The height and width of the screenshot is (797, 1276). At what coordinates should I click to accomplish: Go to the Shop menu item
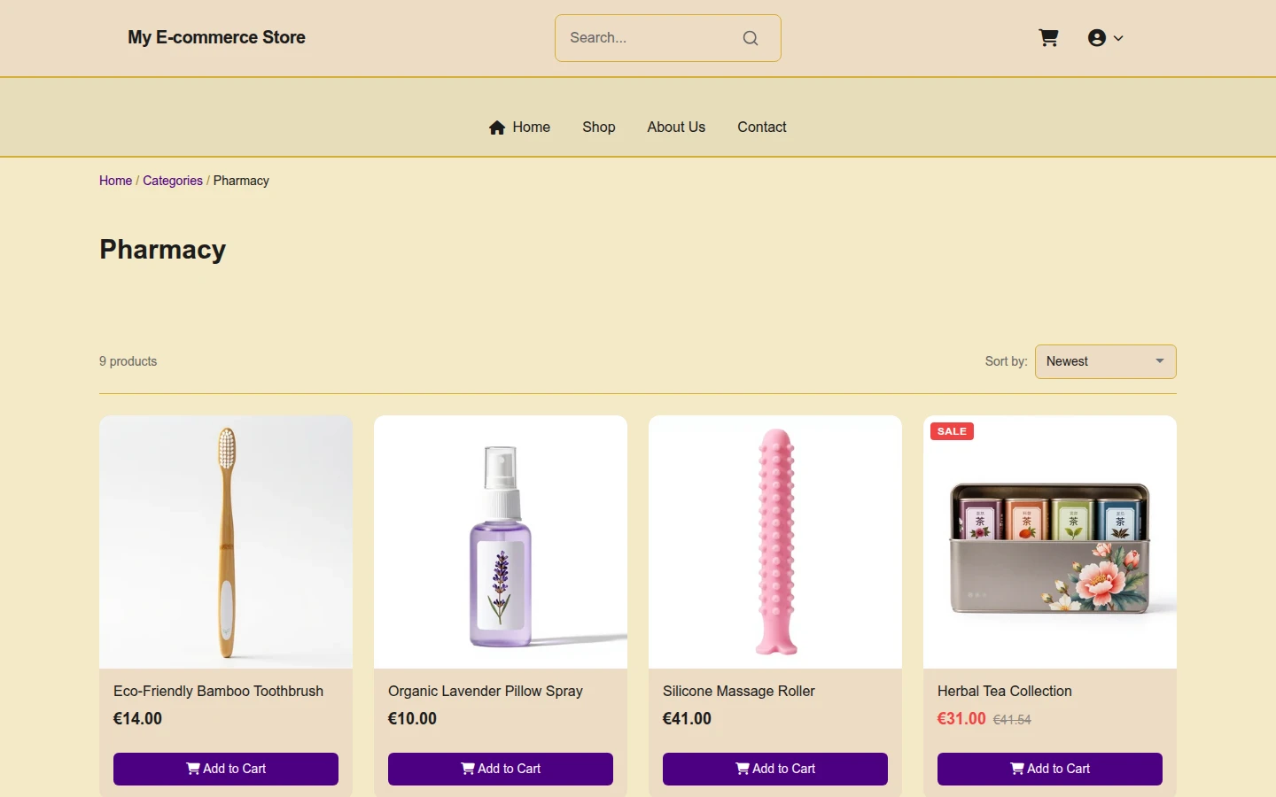[x=599, y=127]
